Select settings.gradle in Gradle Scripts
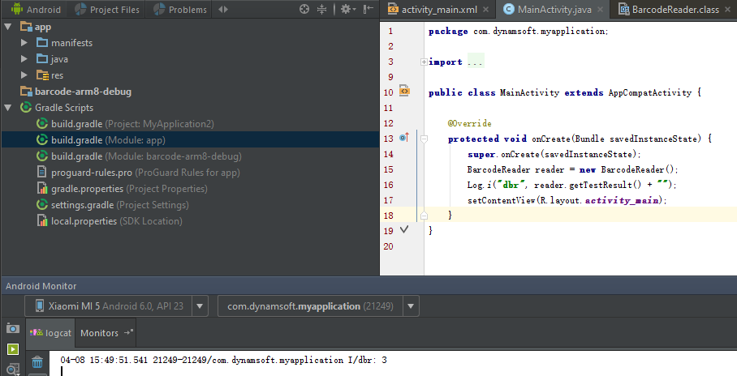 81,204
